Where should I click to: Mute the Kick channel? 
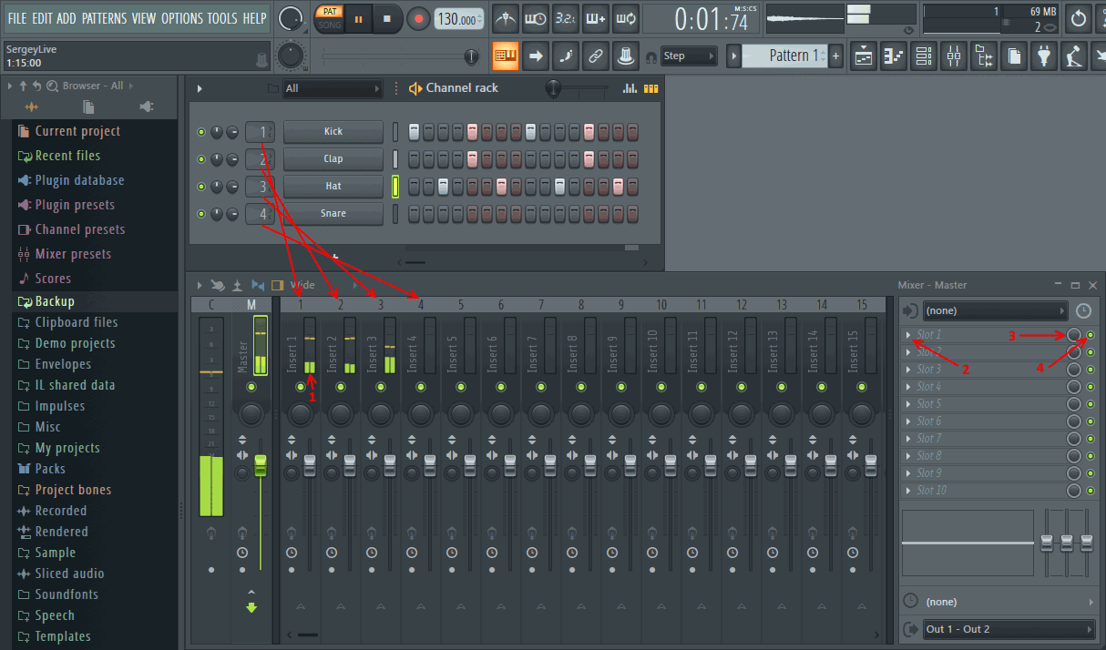click(x=201, y=132)
